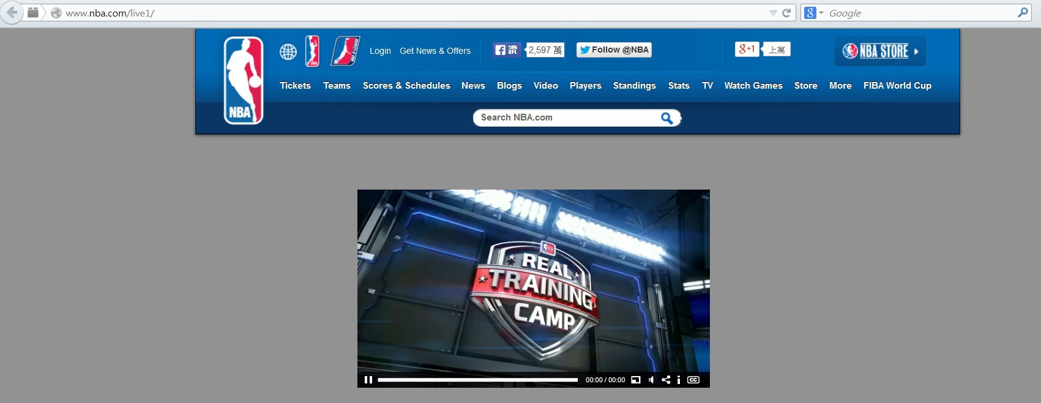Toggle closed captions with CC
Screen dimensions: 1041x403
click(x=693, y=380)
